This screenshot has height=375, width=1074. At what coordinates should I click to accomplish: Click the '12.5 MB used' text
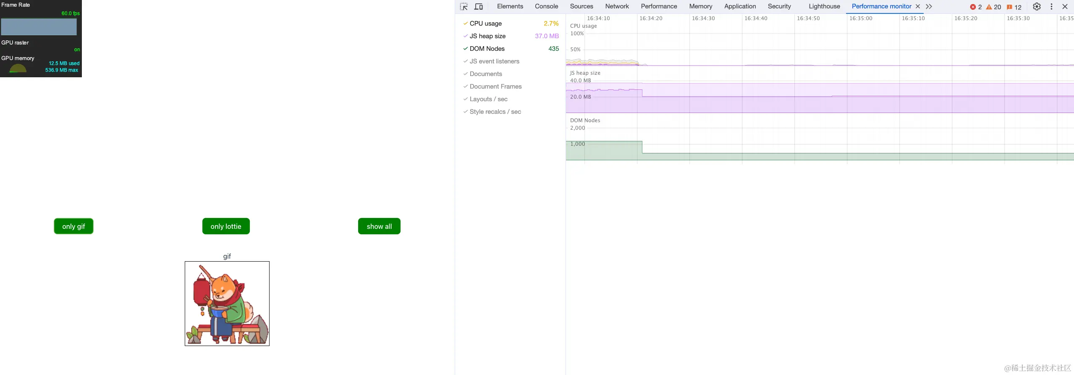(x=64, y=63)
